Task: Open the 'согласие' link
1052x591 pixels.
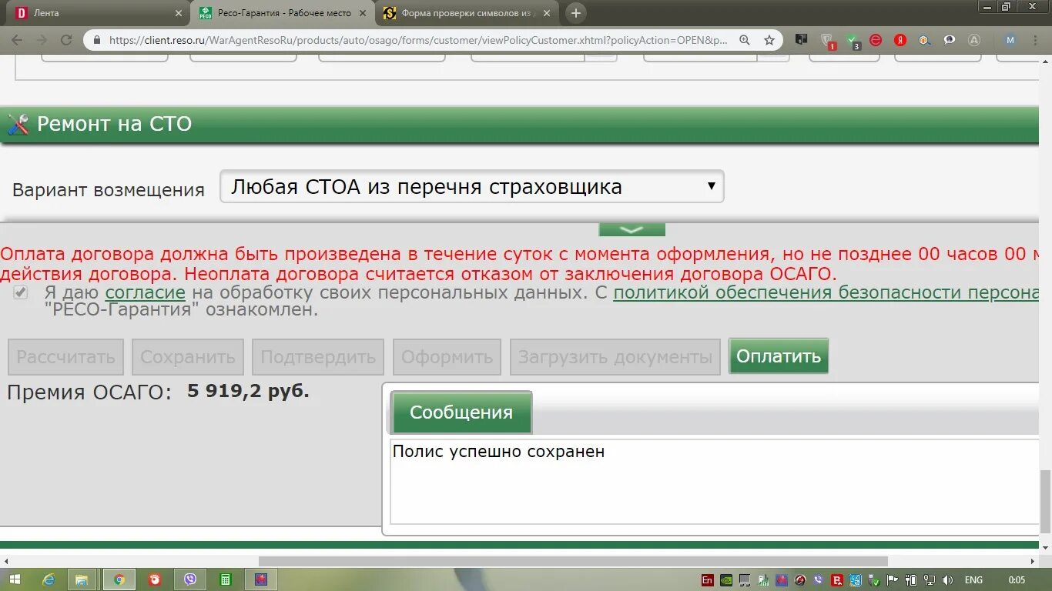Action: pos(146,292)
